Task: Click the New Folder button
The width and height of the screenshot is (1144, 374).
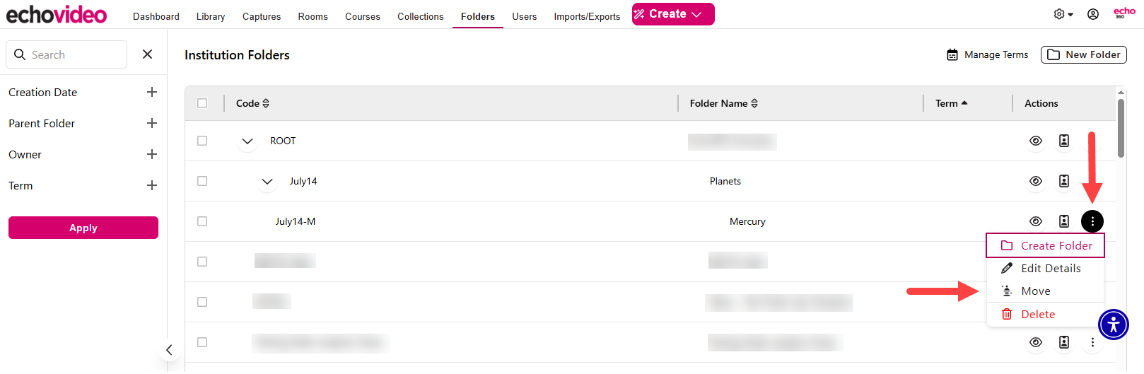Action: (1084, 54)
